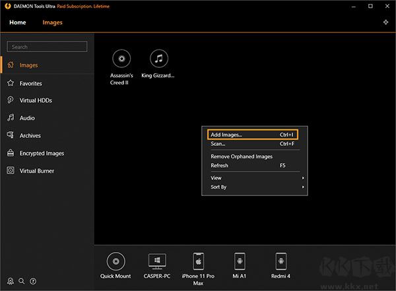Screen dimensions: 396x291
Task: Switch to the Home tab
Action: 18,22
